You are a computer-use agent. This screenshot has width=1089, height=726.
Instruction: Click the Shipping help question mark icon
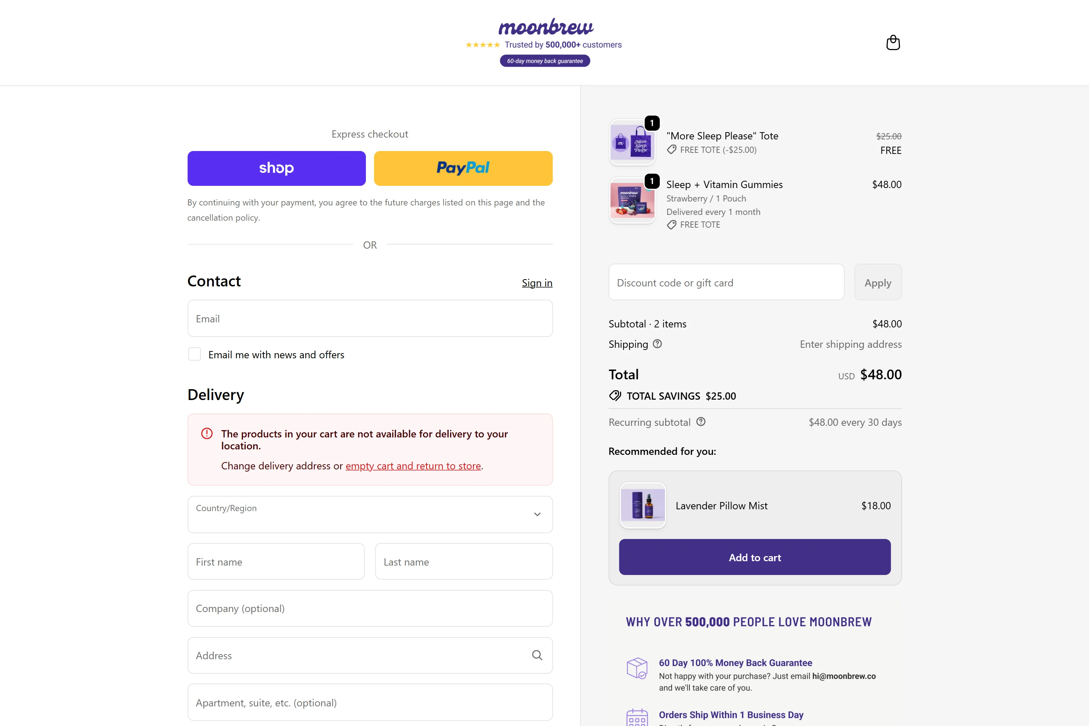[x=657, y=343]
